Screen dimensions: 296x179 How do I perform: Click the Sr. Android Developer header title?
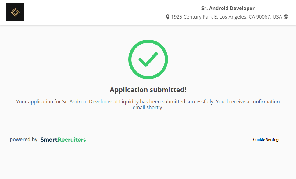point(228,9)
